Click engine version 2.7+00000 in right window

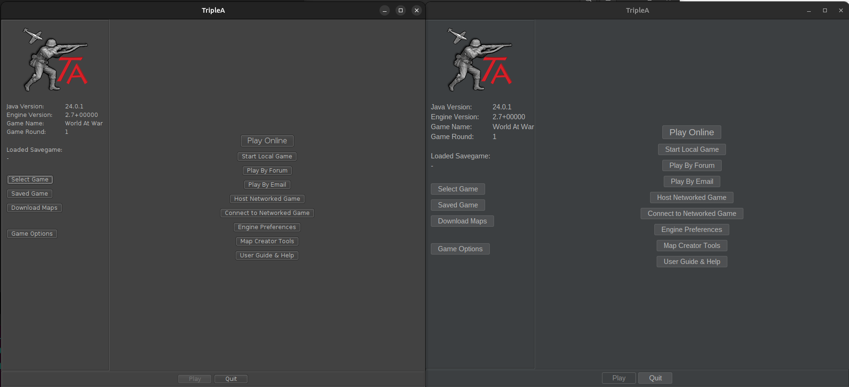pyautogui.click(x=509, y=117)
